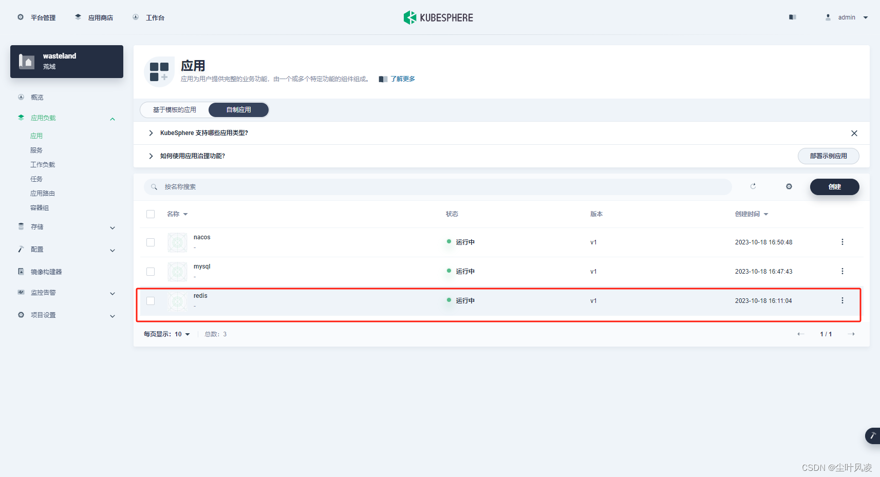Viewport: 880px width, 477px height.
Task: Open the 平台管理 gear icon menu
Action: tap(21, 17)
